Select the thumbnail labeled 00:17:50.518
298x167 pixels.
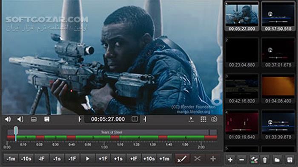278,17
